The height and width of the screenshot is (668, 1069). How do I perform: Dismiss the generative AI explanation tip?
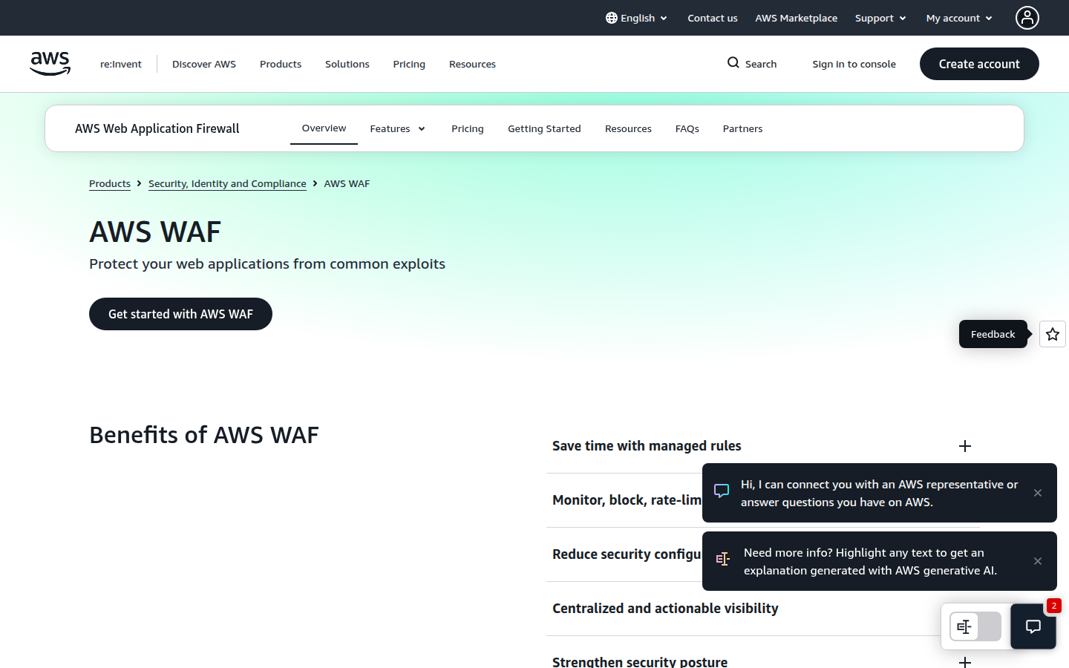coord(1038,561)
